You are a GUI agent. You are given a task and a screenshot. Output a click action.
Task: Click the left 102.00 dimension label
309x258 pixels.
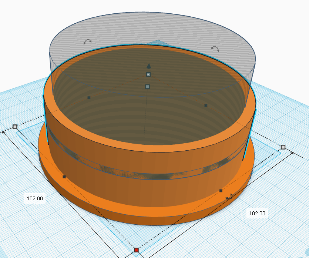35,199
